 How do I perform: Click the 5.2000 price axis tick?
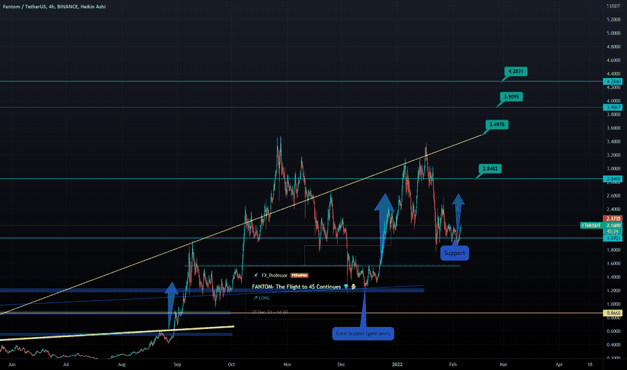pos(614,20)
